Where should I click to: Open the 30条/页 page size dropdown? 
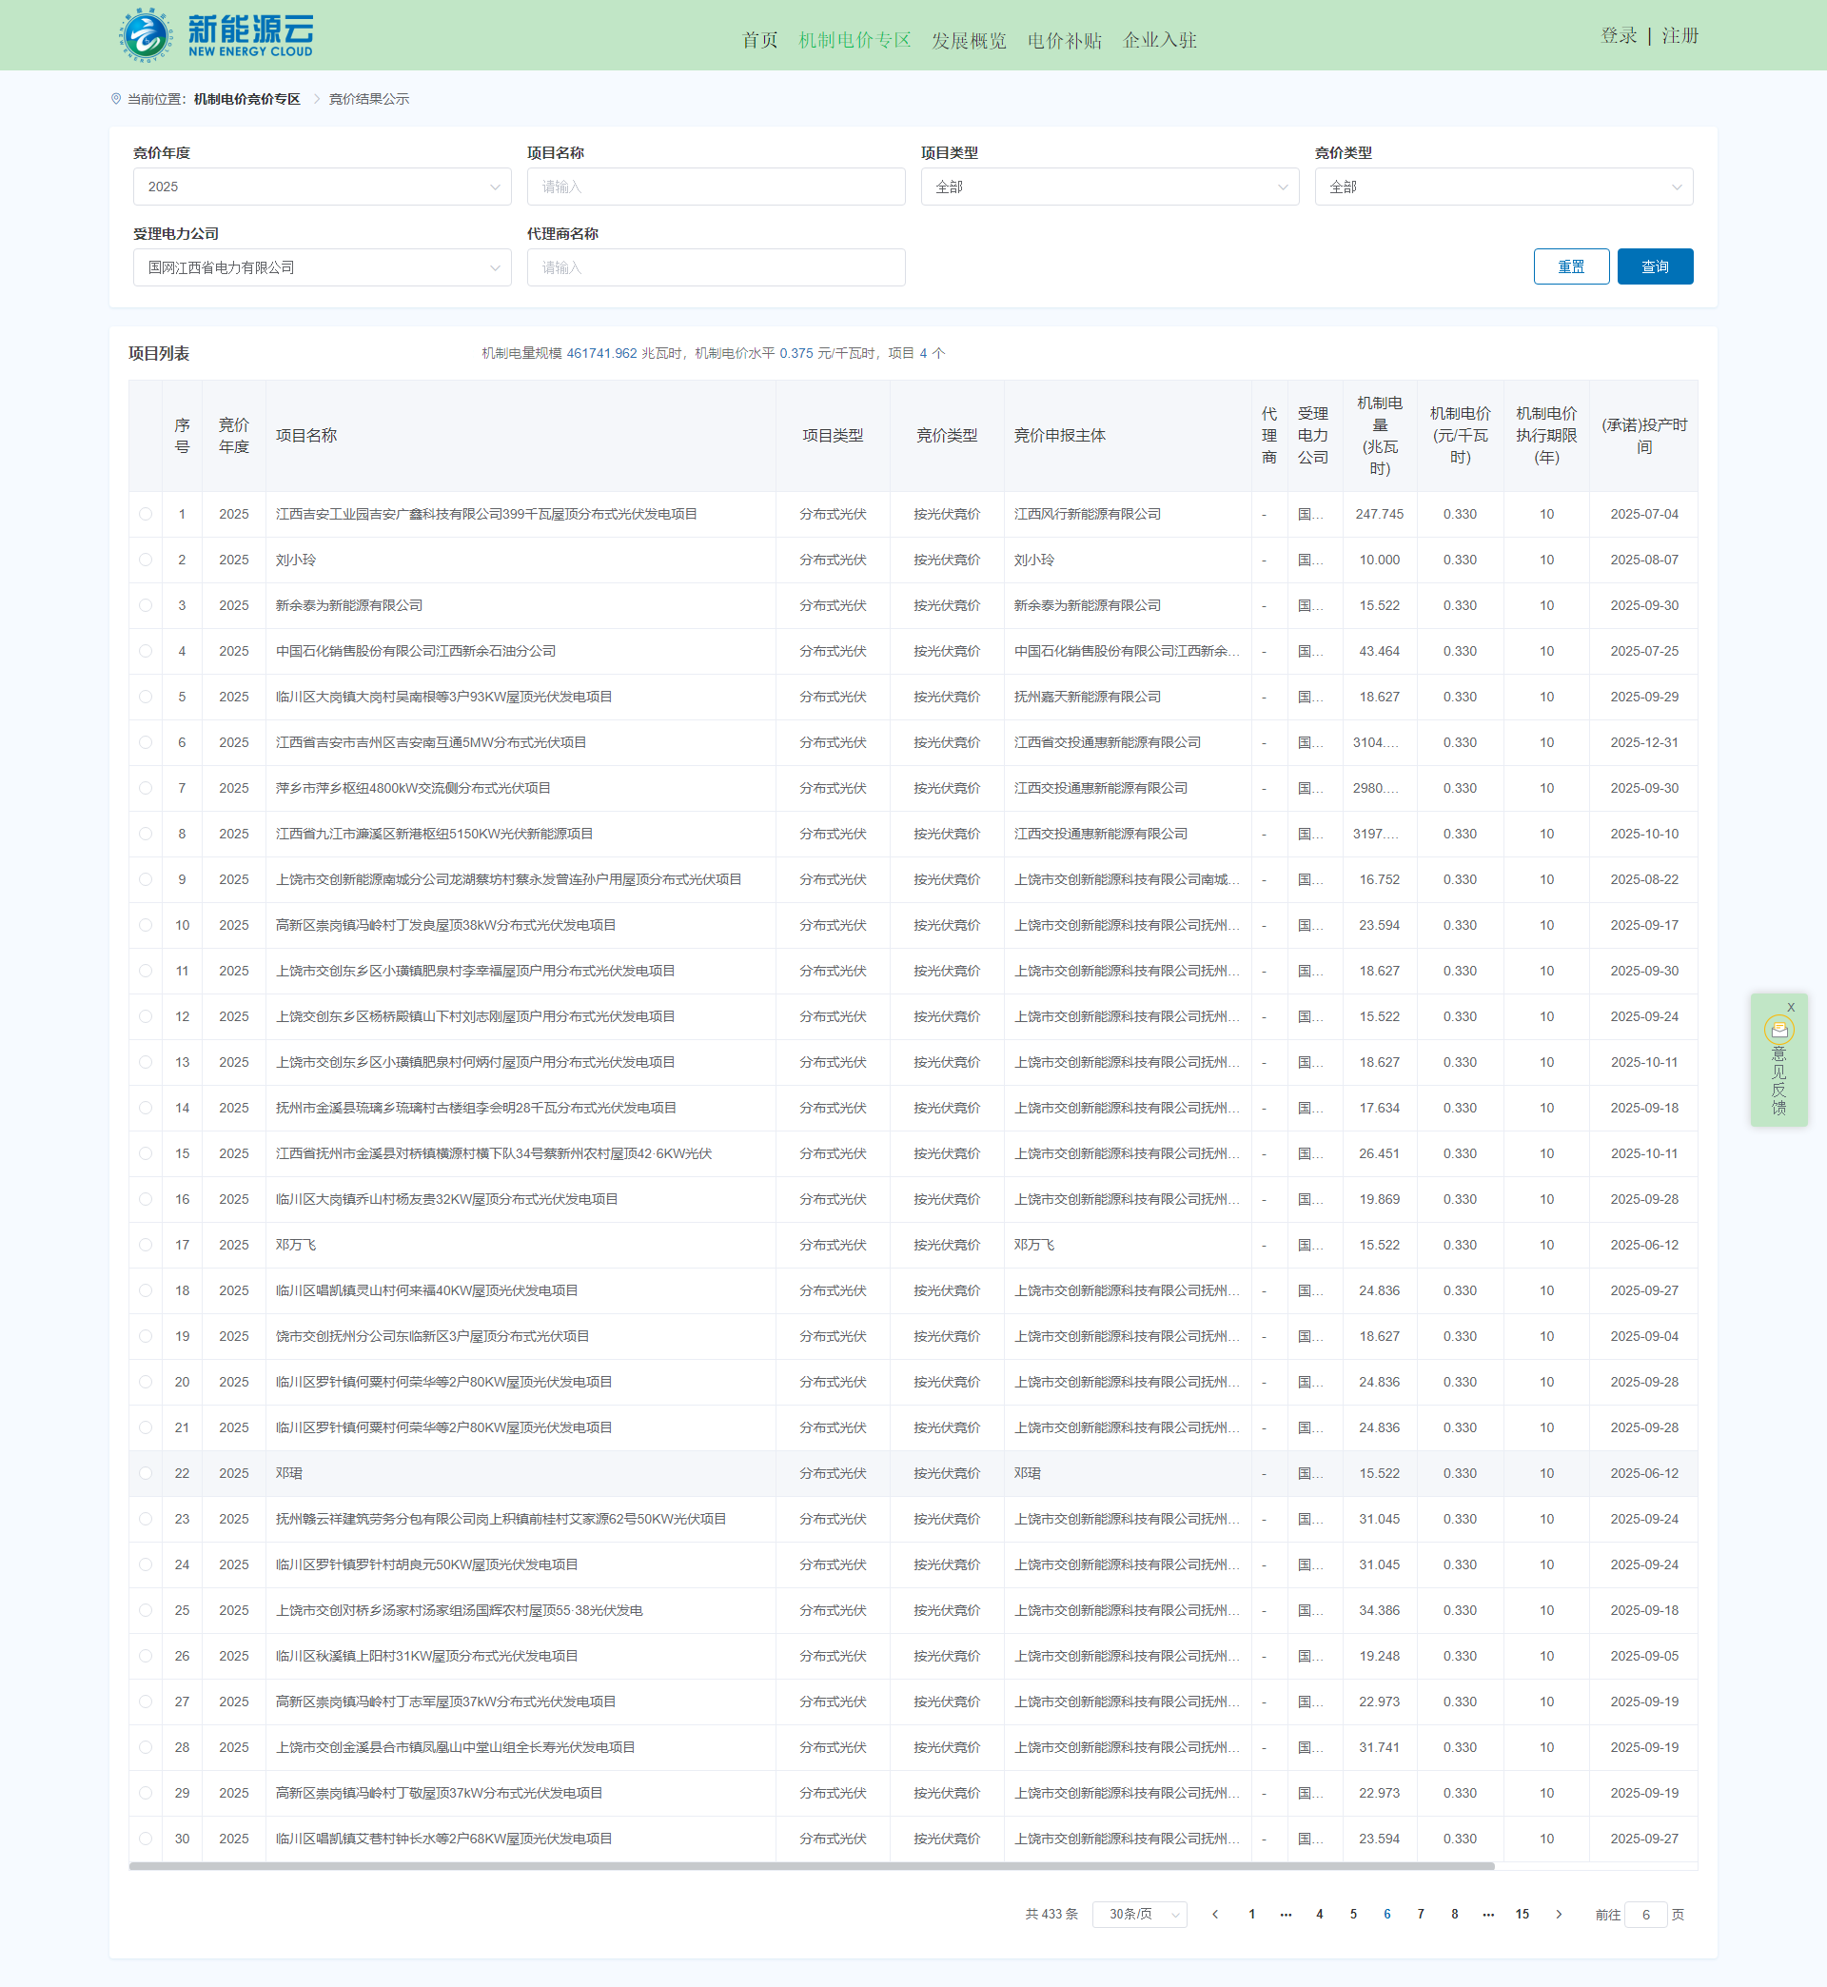click(1139, 1914)
